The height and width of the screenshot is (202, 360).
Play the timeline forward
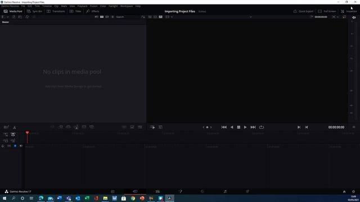(245, 127)
